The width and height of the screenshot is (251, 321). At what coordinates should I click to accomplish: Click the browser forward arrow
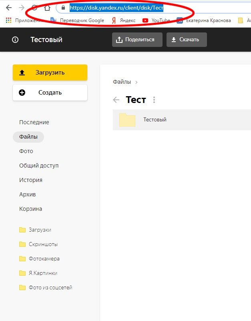pyautogui.click(x=22, y=8)
